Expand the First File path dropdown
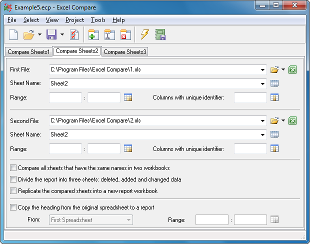This screenshot has width=310, height=244. pyautogui.click(x=262, y=70)
